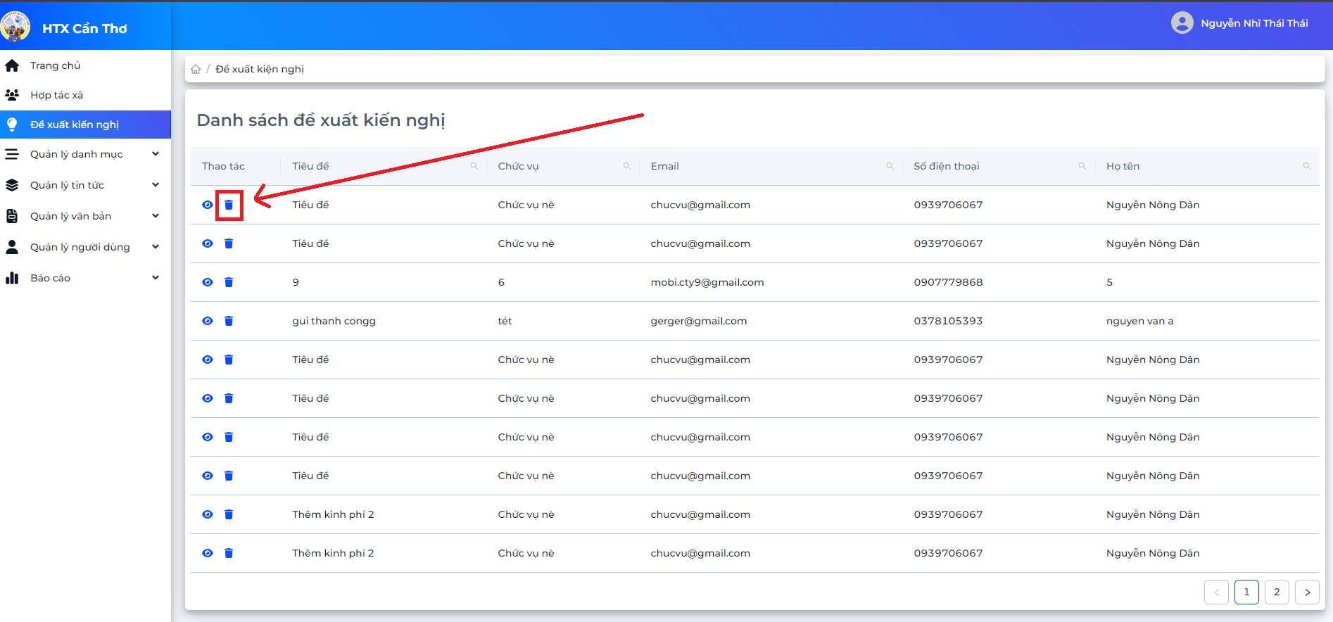Viewport: 1333px width, 622px height.
Task: Open search filter on Email column
Action: (x=890, y=166)
